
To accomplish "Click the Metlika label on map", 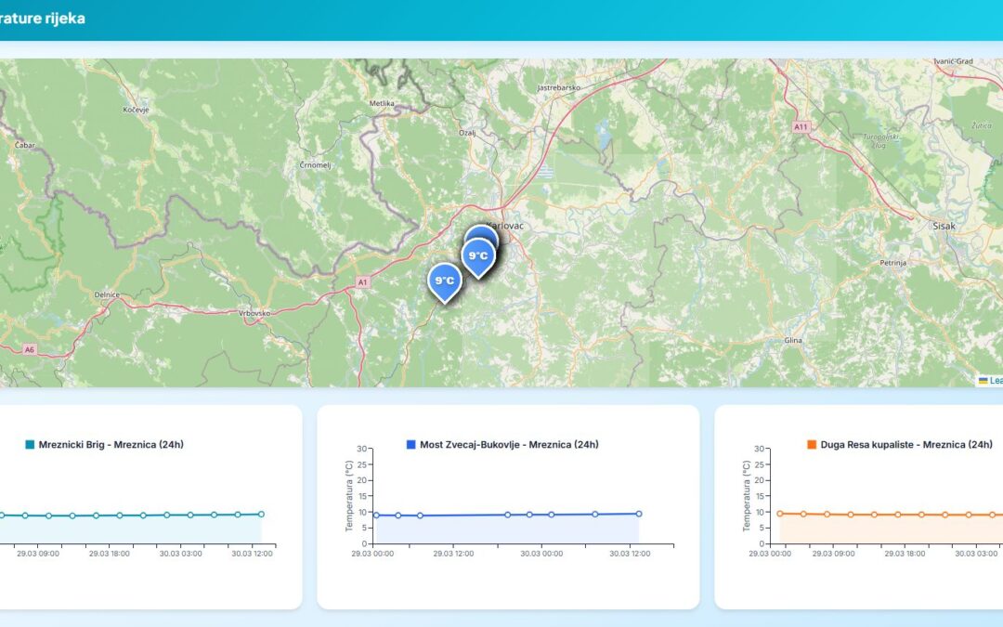I will [382, 104].
